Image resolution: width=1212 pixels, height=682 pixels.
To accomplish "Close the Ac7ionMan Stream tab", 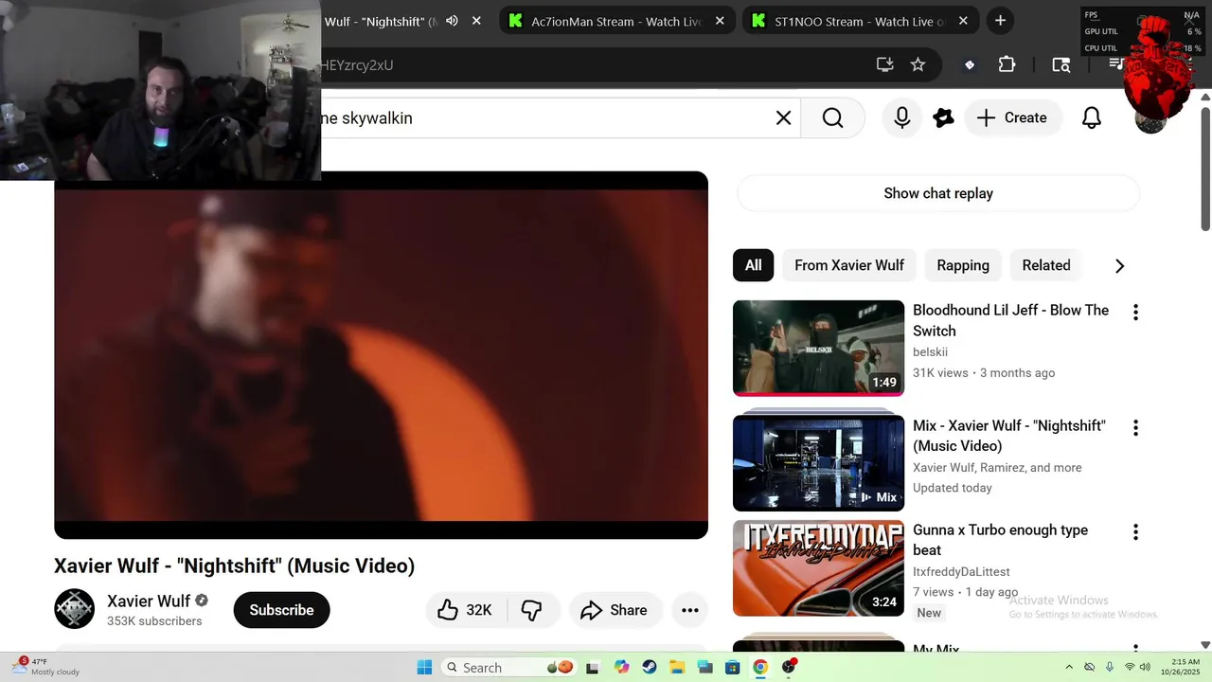I will pos(720,21).
